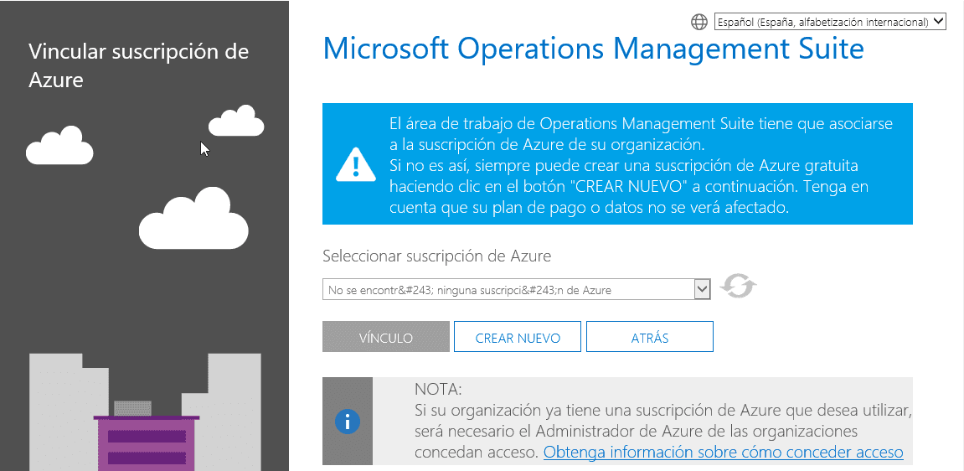Click the leftmost cloud in sidebar

coord(59,146)
